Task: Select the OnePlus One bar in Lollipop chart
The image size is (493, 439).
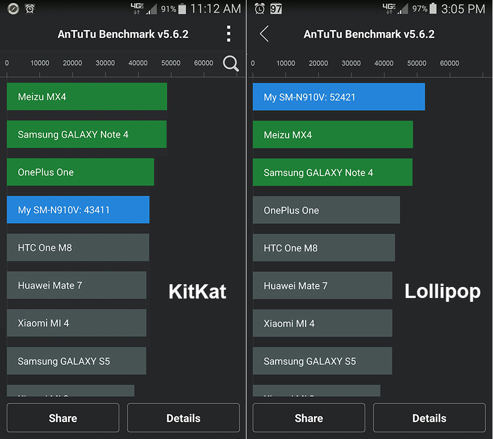Action: coord(326,210)
